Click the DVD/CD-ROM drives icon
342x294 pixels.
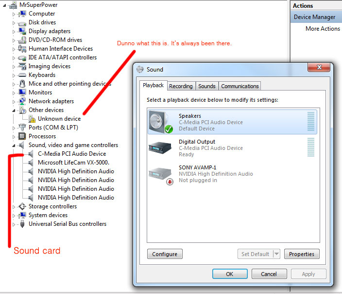click(22, 40)
